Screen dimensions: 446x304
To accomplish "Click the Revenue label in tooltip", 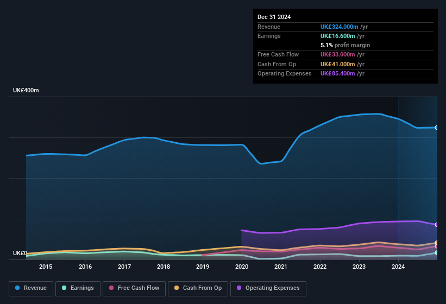I will click(x=269, y=27).
